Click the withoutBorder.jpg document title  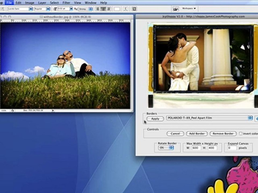(66, 17)
